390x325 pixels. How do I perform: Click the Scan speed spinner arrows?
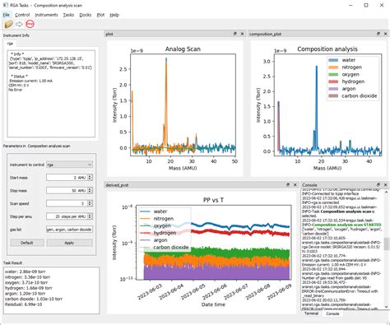point(90,203)
